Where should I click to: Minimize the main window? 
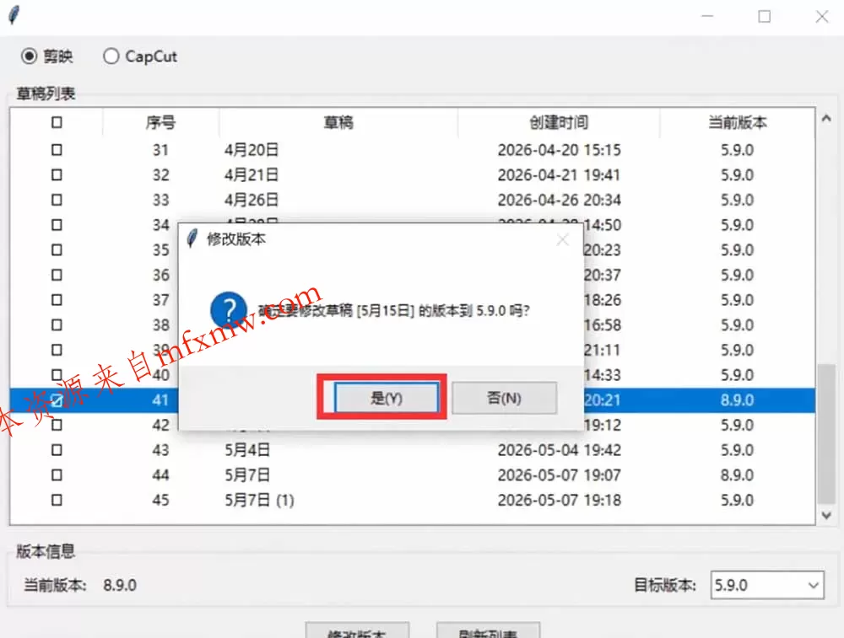point(708,17)
